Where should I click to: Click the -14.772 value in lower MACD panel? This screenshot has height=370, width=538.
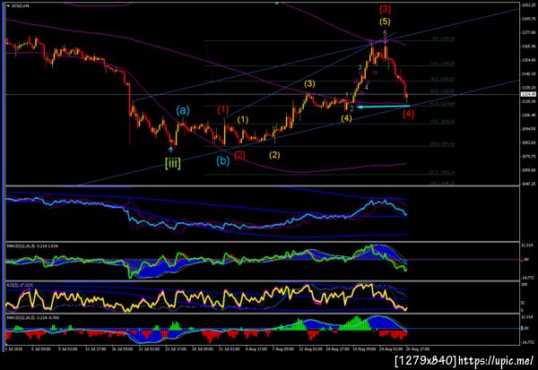coord(528,342)
